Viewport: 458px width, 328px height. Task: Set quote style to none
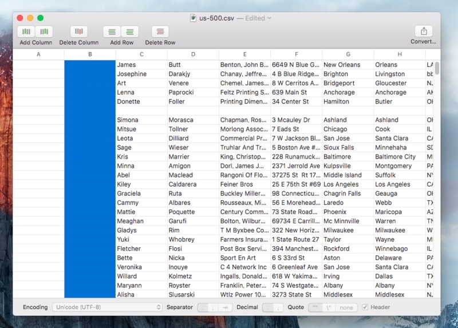click(346, 307)
